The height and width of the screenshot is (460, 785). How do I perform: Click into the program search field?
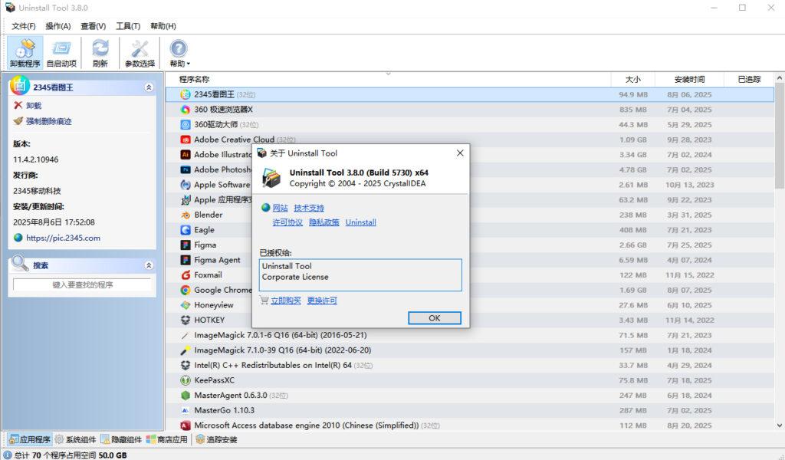point(82,284)
